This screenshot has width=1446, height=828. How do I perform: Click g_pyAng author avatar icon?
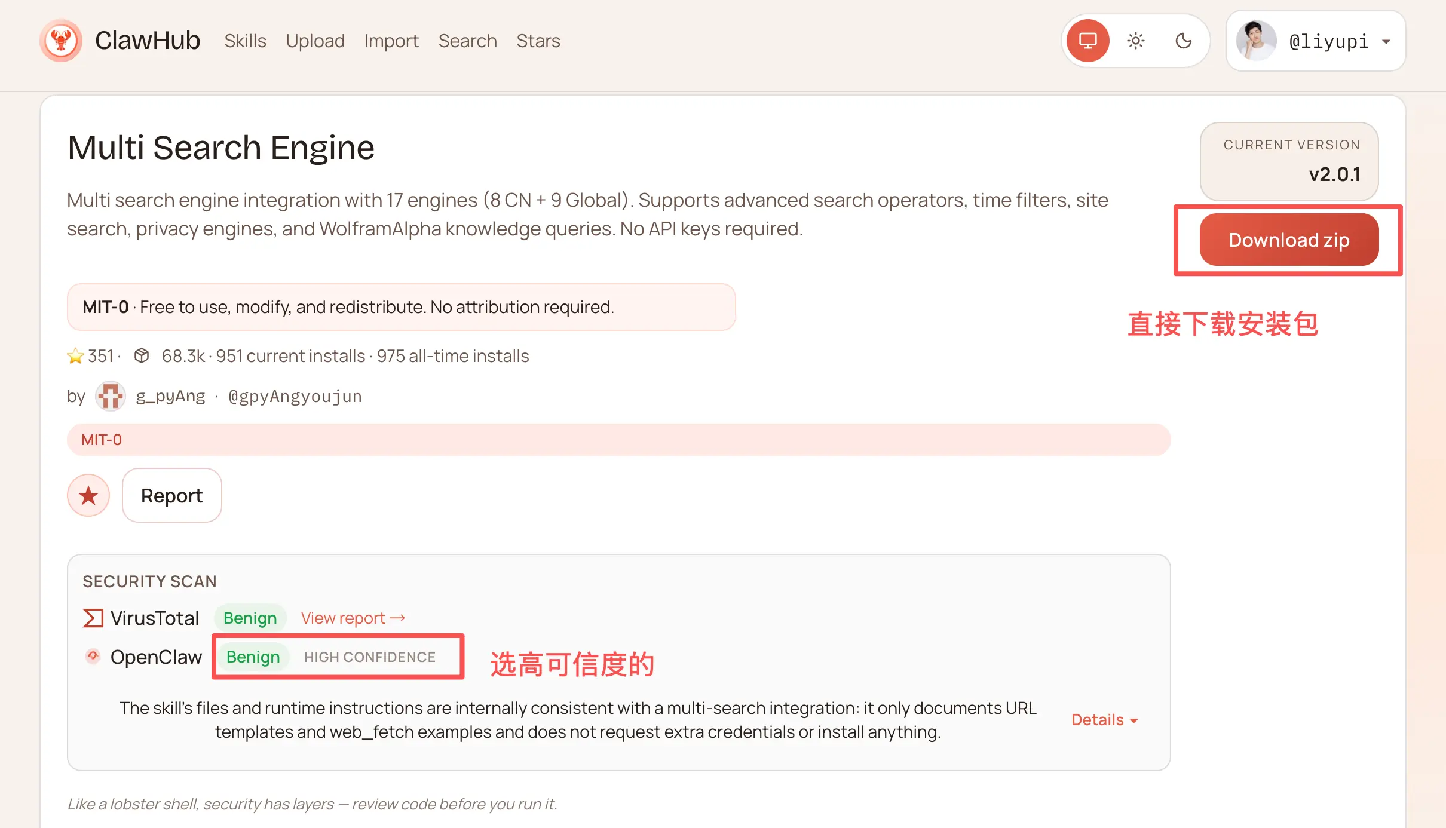111,396
